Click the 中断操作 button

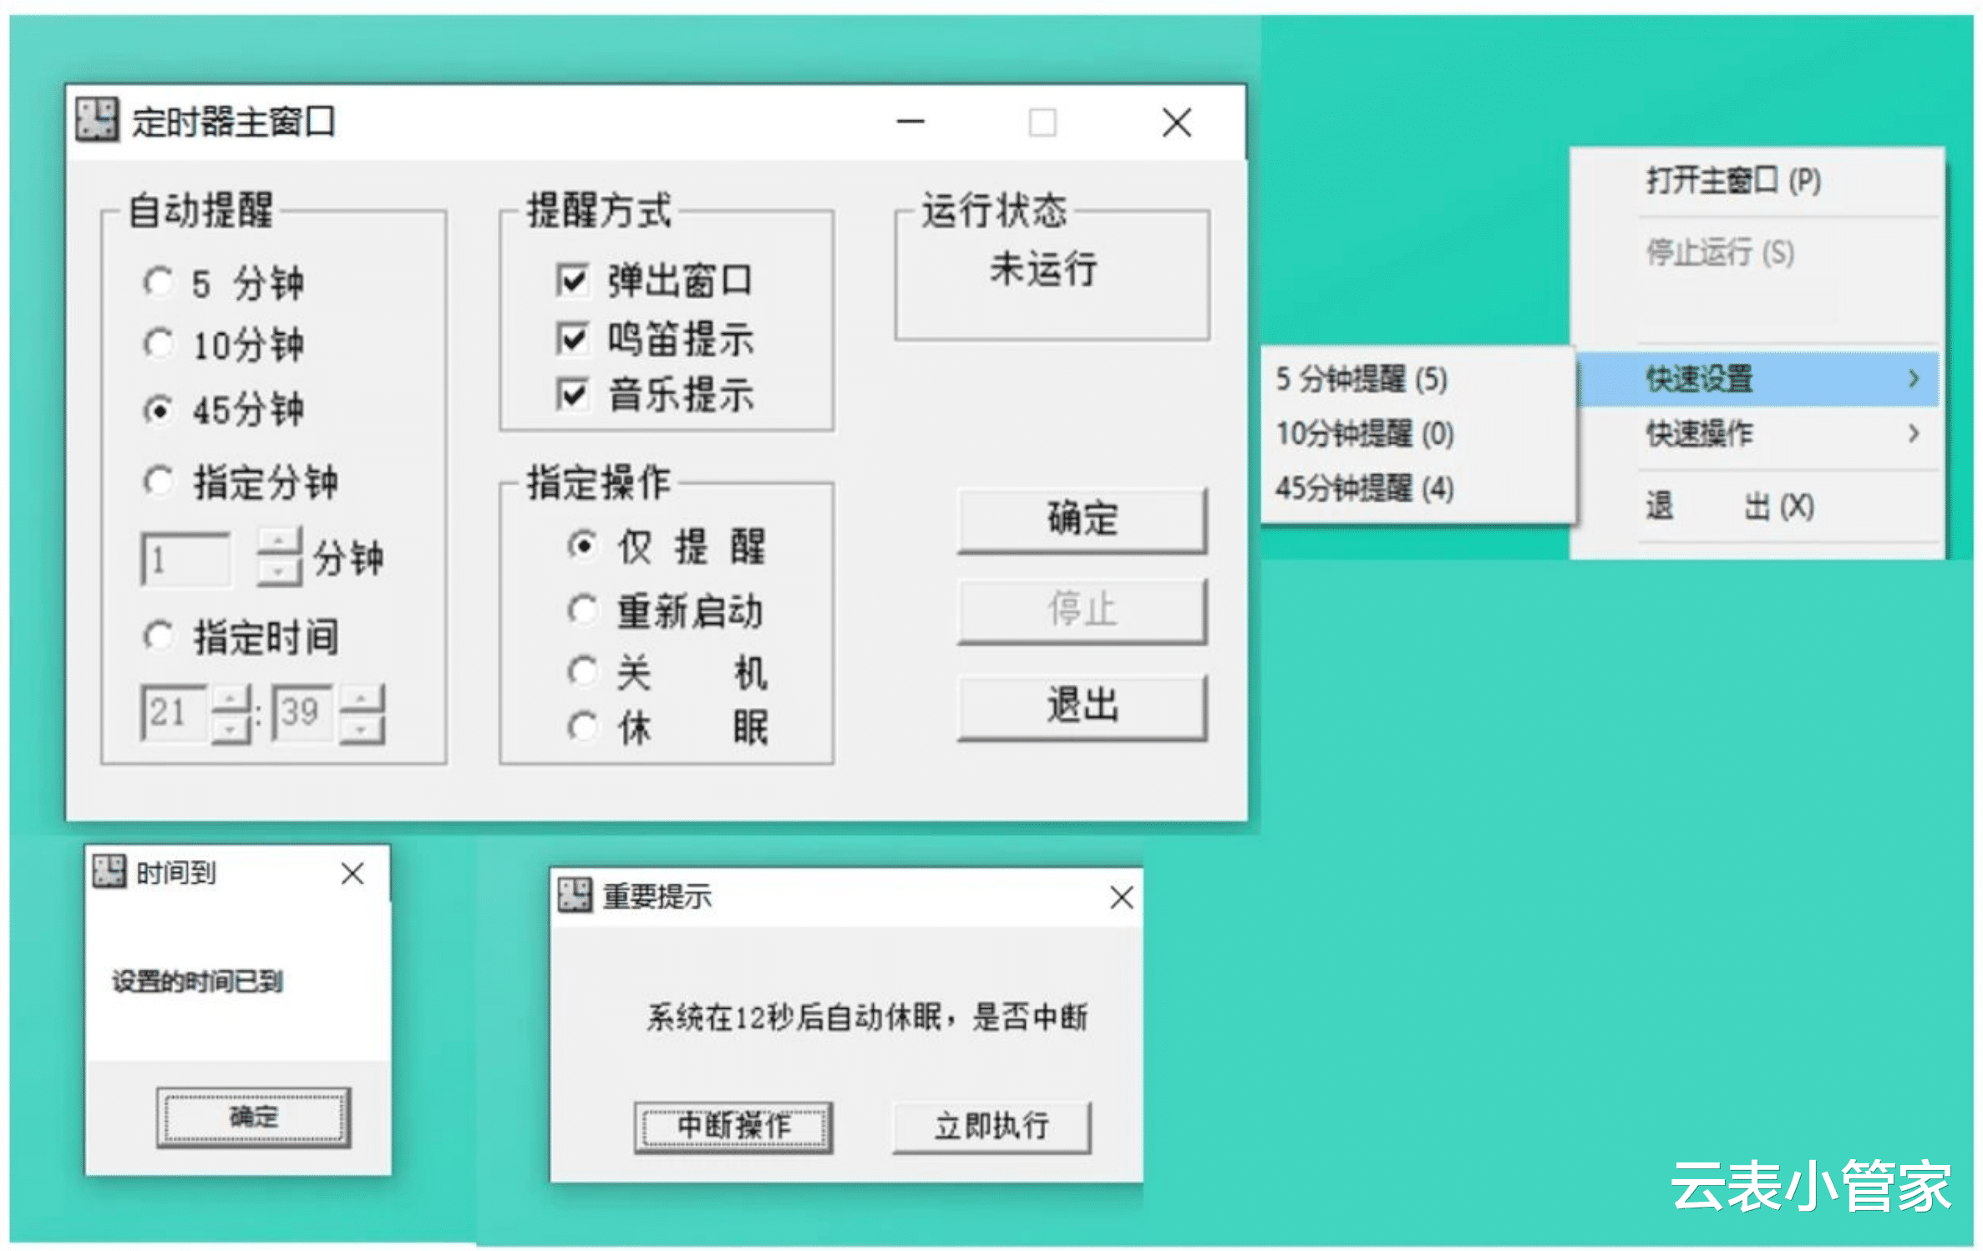[x=733, y=1126]
